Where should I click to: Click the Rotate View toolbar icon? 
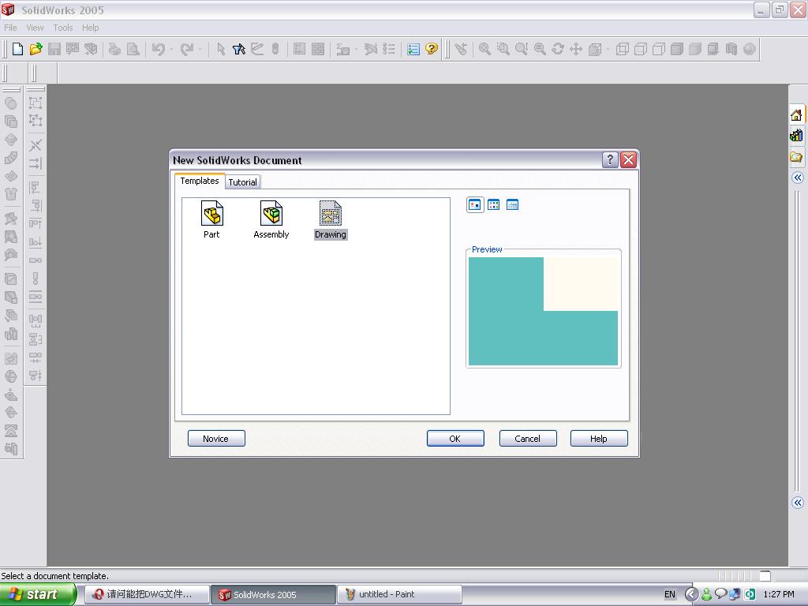point(558,49)
